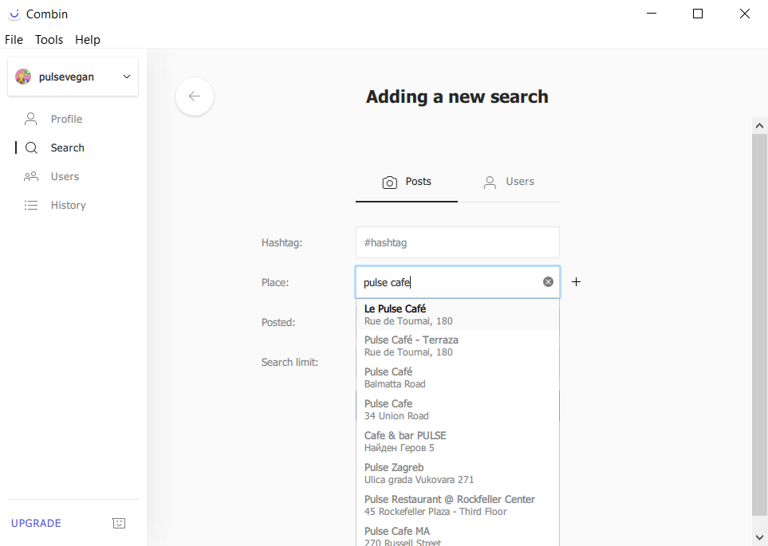Close the Combin window
This screenshot has width=768, height=546.
pyautogui.click(x=745, y=14)
